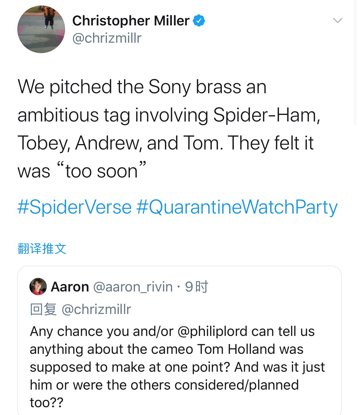The height and width of the screenshot is (415, 359).
Task: Click the 回复 label in quoted tweet
Action: tap(43, 309)
